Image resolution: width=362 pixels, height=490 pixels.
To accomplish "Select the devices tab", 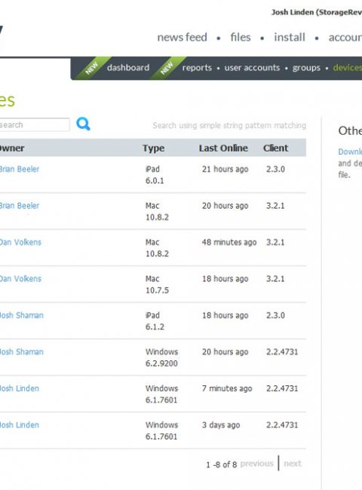I will 348,68.
